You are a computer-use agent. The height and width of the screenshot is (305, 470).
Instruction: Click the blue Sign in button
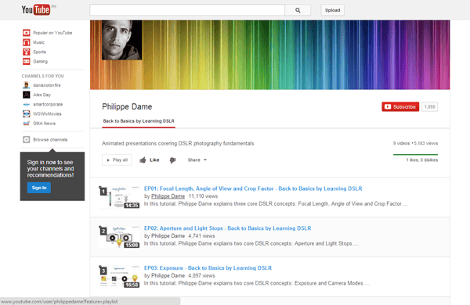click(x=39, y=188)
